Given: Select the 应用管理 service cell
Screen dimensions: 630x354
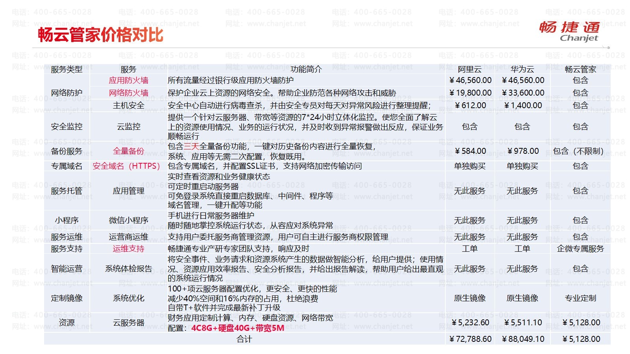Looking at the screenshot, I should [128, 191].
